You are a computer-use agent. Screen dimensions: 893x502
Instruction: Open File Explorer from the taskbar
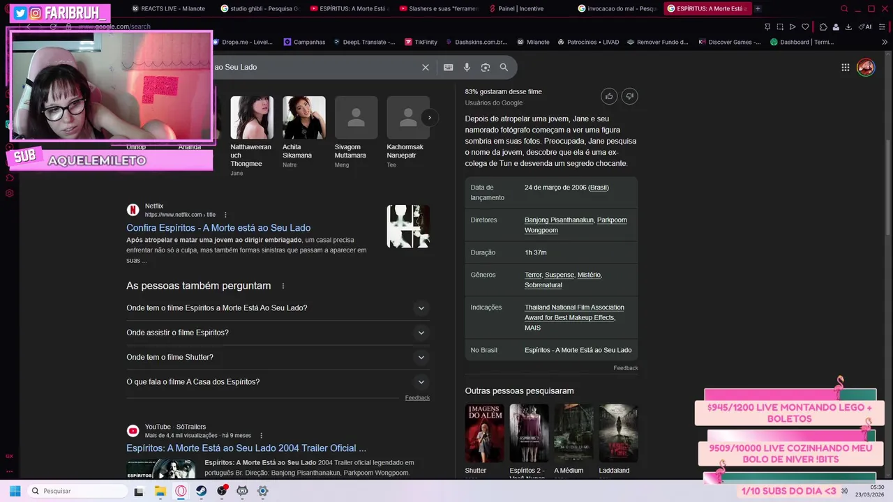(160, 491)
